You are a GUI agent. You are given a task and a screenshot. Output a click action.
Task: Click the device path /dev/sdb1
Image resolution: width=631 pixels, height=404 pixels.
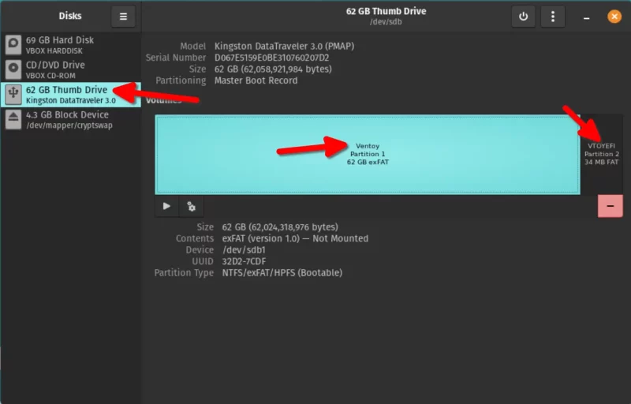[244, 250]
